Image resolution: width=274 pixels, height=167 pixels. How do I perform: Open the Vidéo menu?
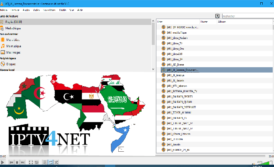pyautogui.click(x=36, y=10)
